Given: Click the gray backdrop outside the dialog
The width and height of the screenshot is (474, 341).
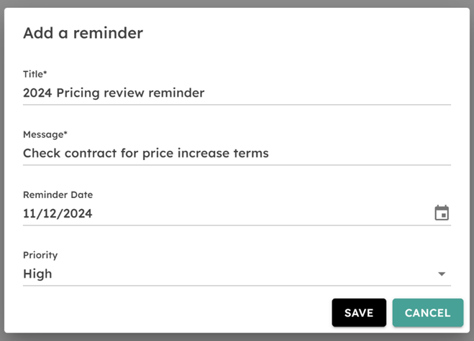Looking at the screenshot, I should [237, 4].
